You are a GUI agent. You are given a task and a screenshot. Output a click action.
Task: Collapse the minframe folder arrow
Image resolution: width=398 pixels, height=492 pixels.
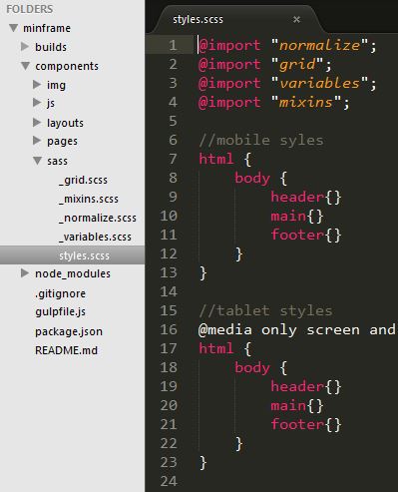point(14,28)
